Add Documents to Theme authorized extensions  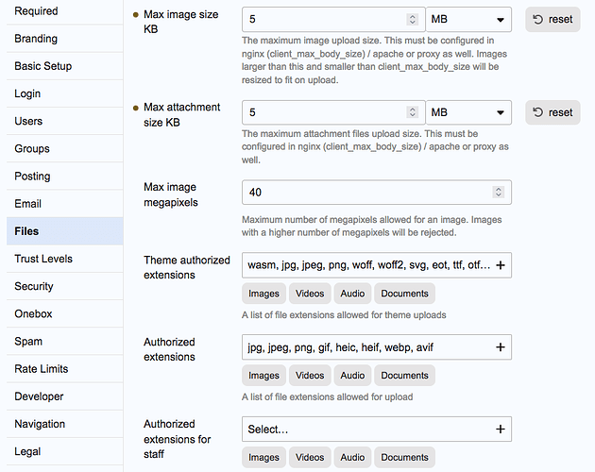point(404,294)
